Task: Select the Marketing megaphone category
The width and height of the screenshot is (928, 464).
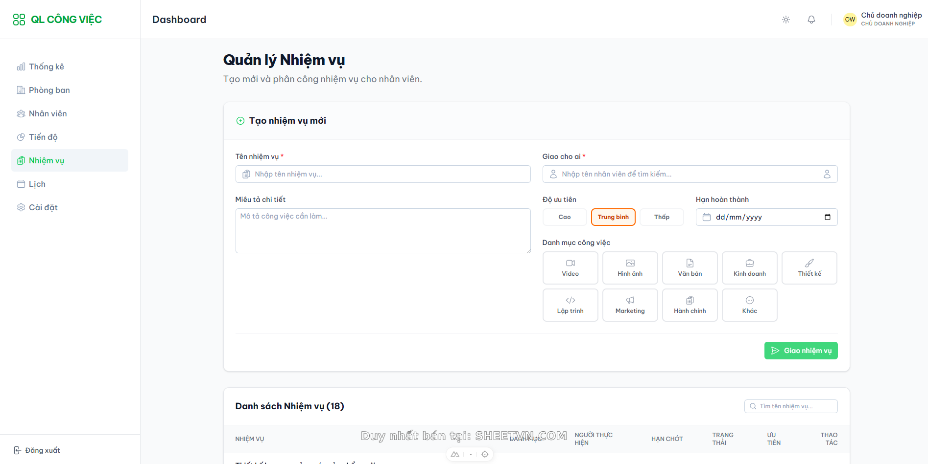Action: (630, 305)
